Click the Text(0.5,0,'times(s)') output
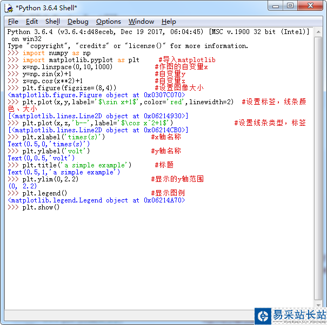327x325 pixels. tap(49, 144)
